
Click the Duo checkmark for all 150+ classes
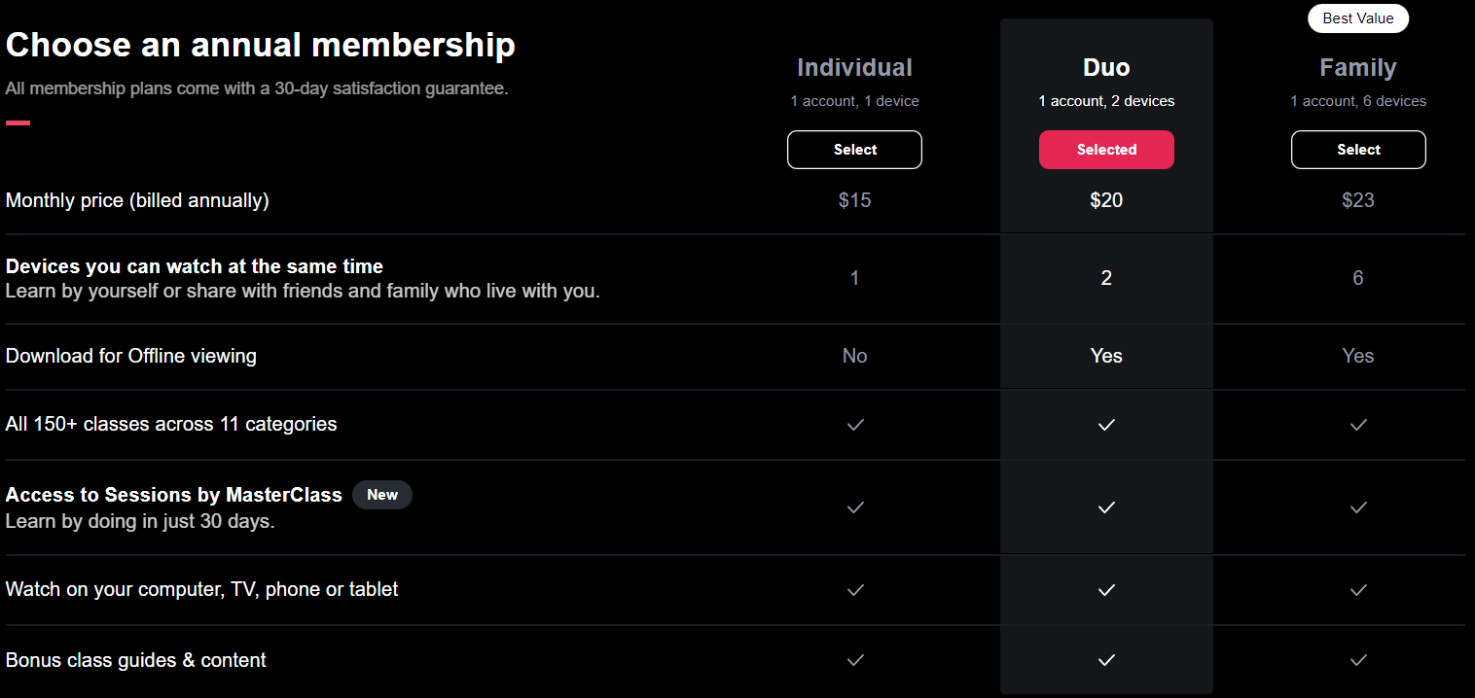pyautogui.click(x=1106, y=425)
